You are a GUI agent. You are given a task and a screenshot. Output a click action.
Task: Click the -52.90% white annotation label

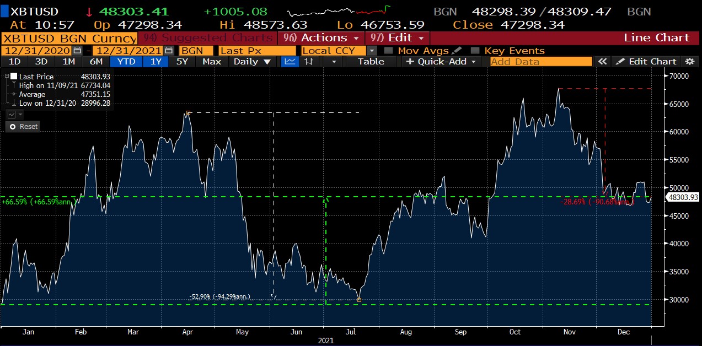click(219, 296)
